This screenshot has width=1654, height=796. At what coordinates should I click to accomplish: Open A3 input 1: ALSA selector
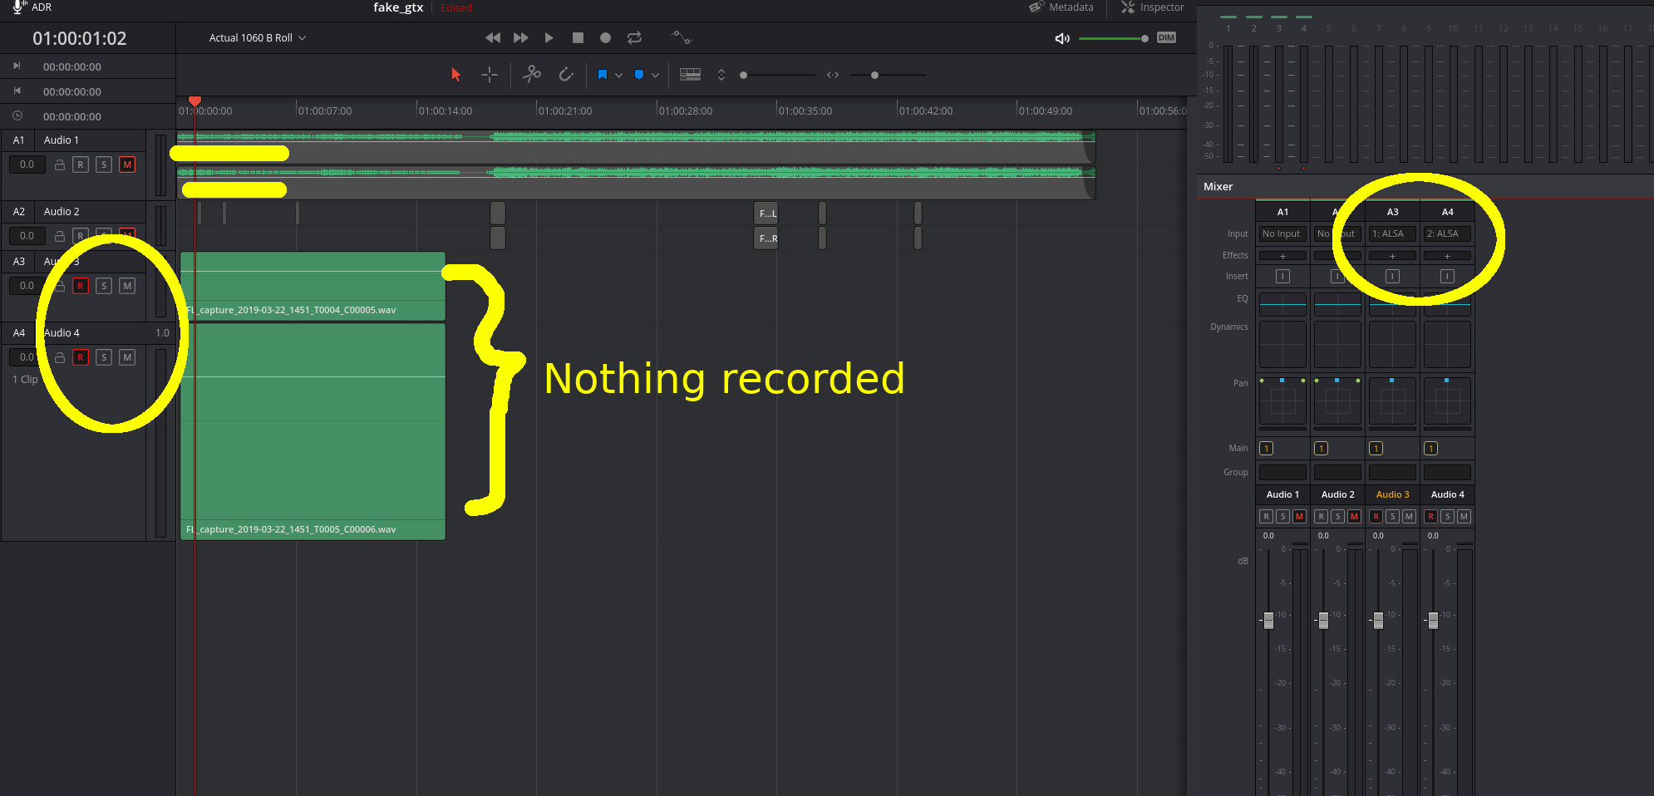[1392, 234]
